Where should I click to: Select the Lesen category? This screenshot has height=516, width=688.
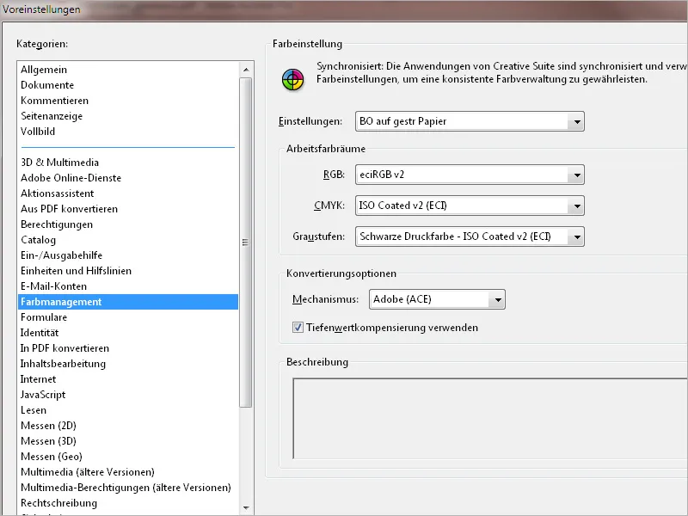[128, 410]
